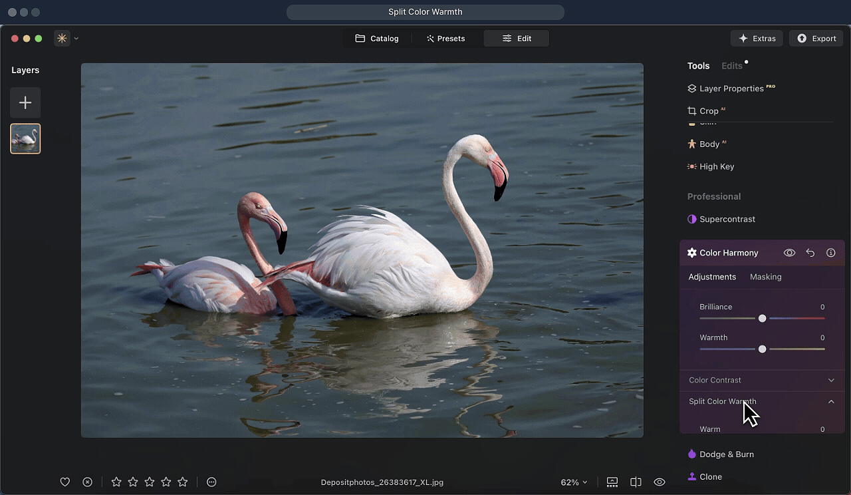Screen dimensions: 851x495
Task: Open the Dodge & Burn tool
Action: point(726,454)
